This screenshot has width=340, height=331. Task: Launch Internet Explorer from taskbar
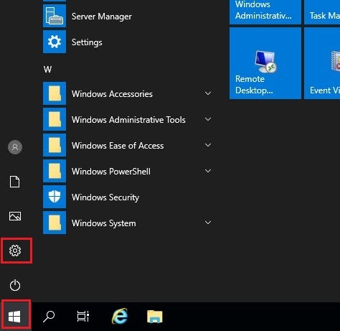120,317
